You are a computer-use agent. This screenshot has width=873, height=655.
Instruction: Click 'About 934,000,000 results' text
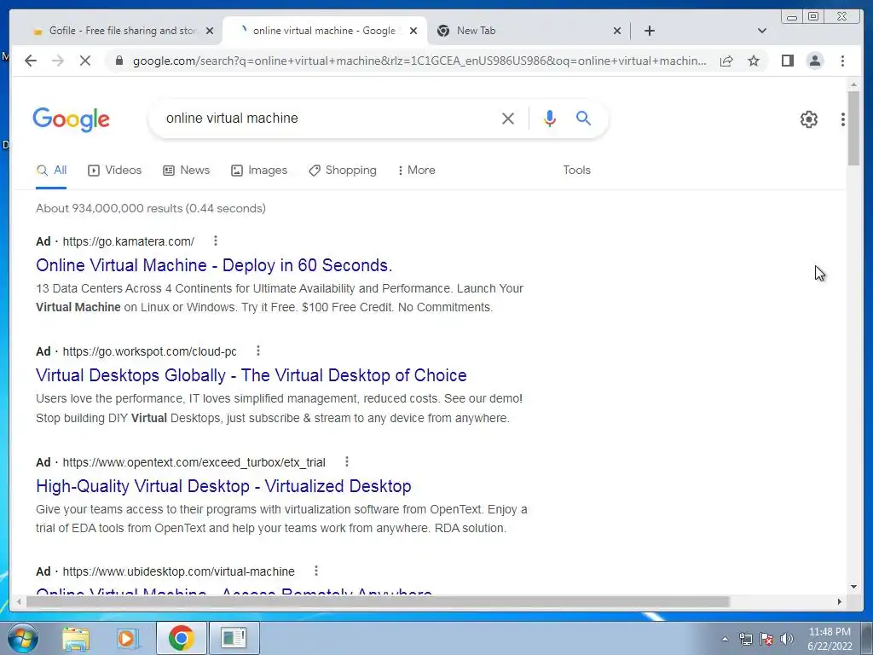coord(109,208)
